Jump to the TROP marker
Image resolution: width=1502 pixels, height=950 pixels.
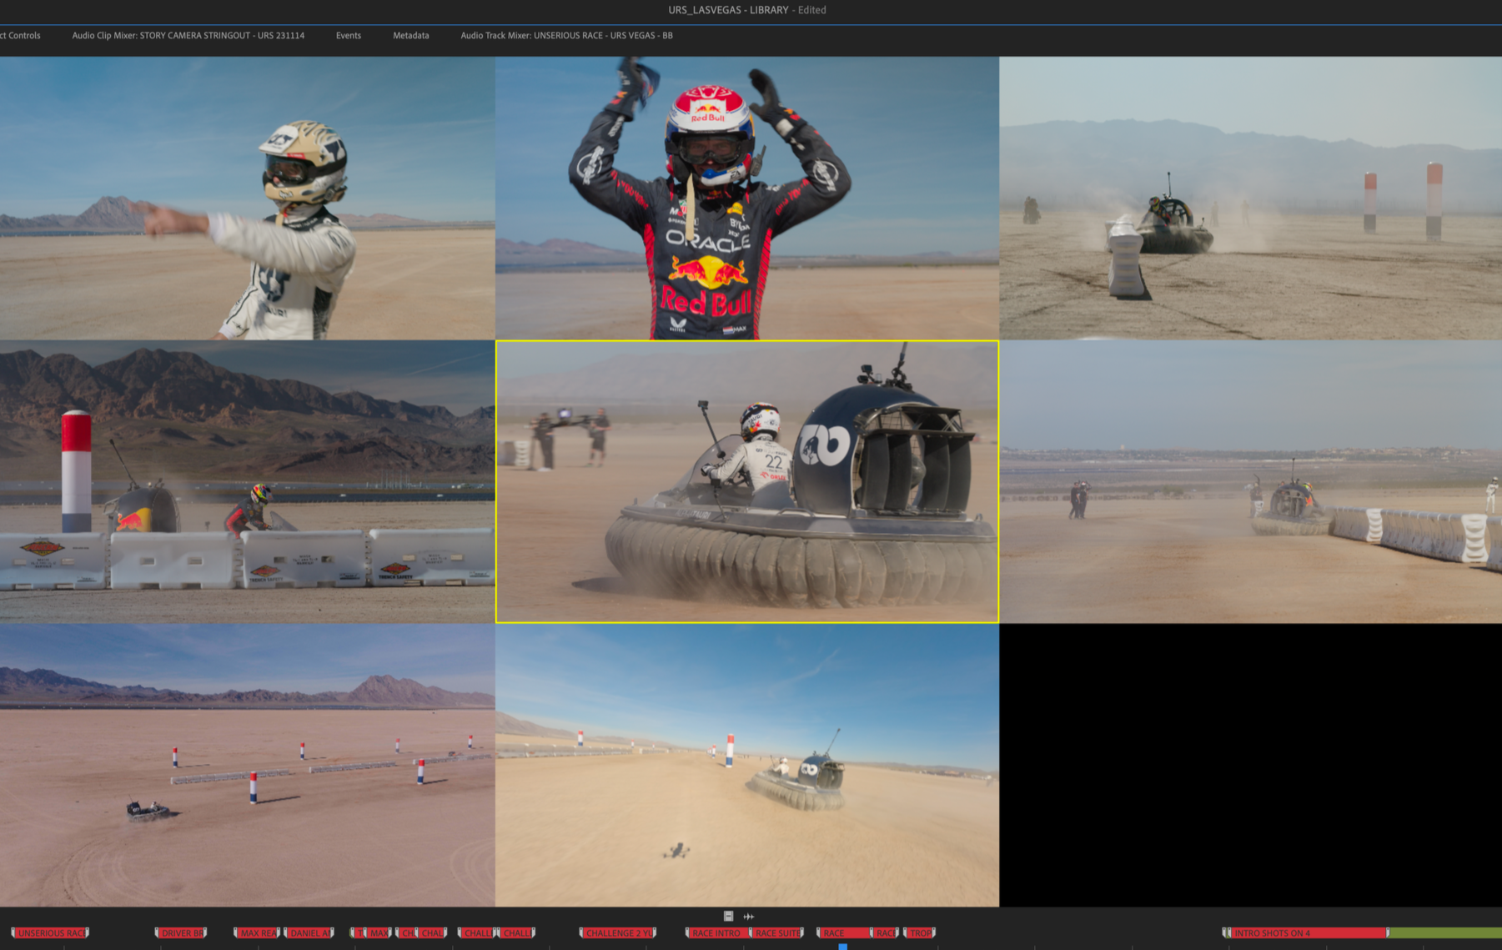(920, 932)
